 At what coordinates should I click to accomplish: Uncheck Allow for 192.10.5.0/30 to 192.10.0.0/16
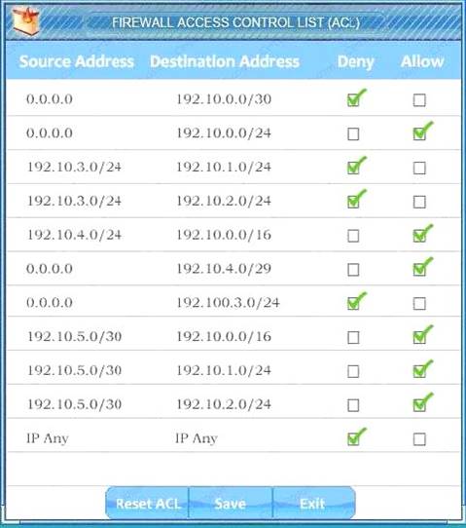click(x=419, y=337)
